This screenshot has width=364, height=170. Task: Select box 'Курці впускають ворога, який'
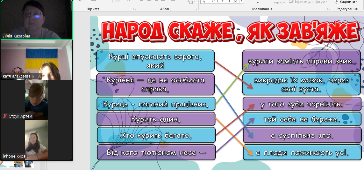(x=155, y=61)
